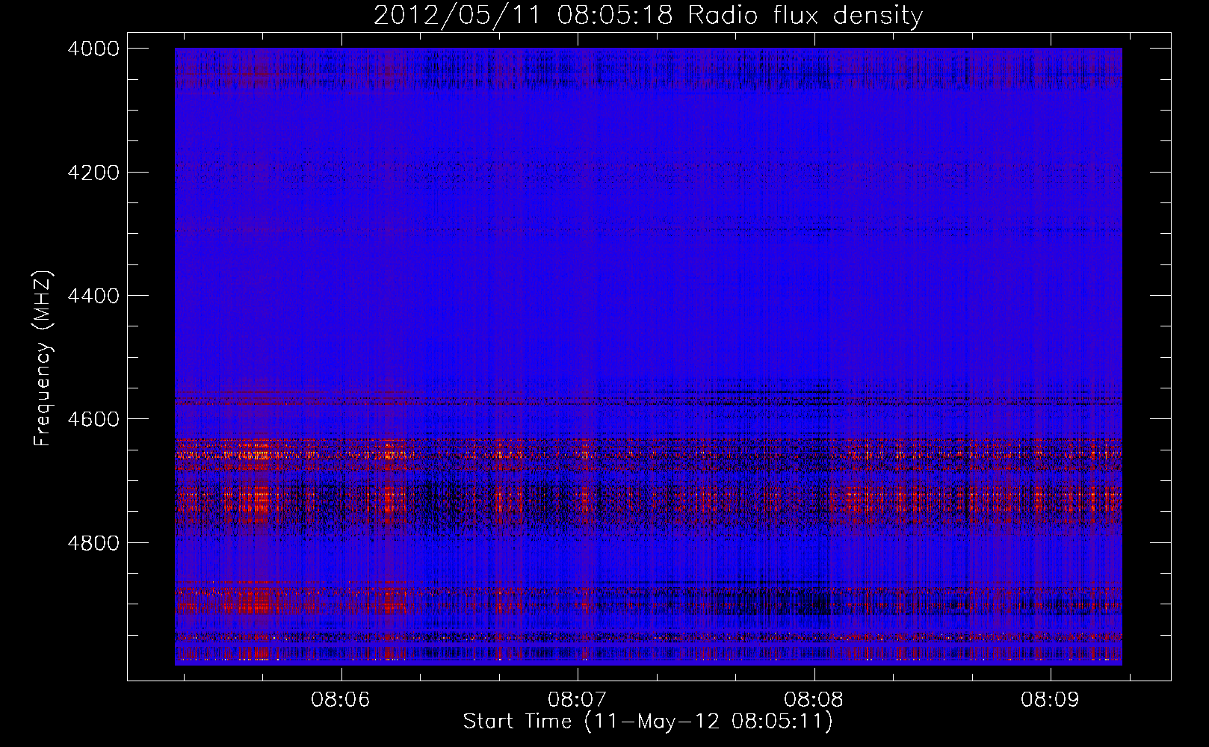Click the 08:06 time tick label
The width and height of the screenshot is (1209, 747).
[x=341, y=700]
